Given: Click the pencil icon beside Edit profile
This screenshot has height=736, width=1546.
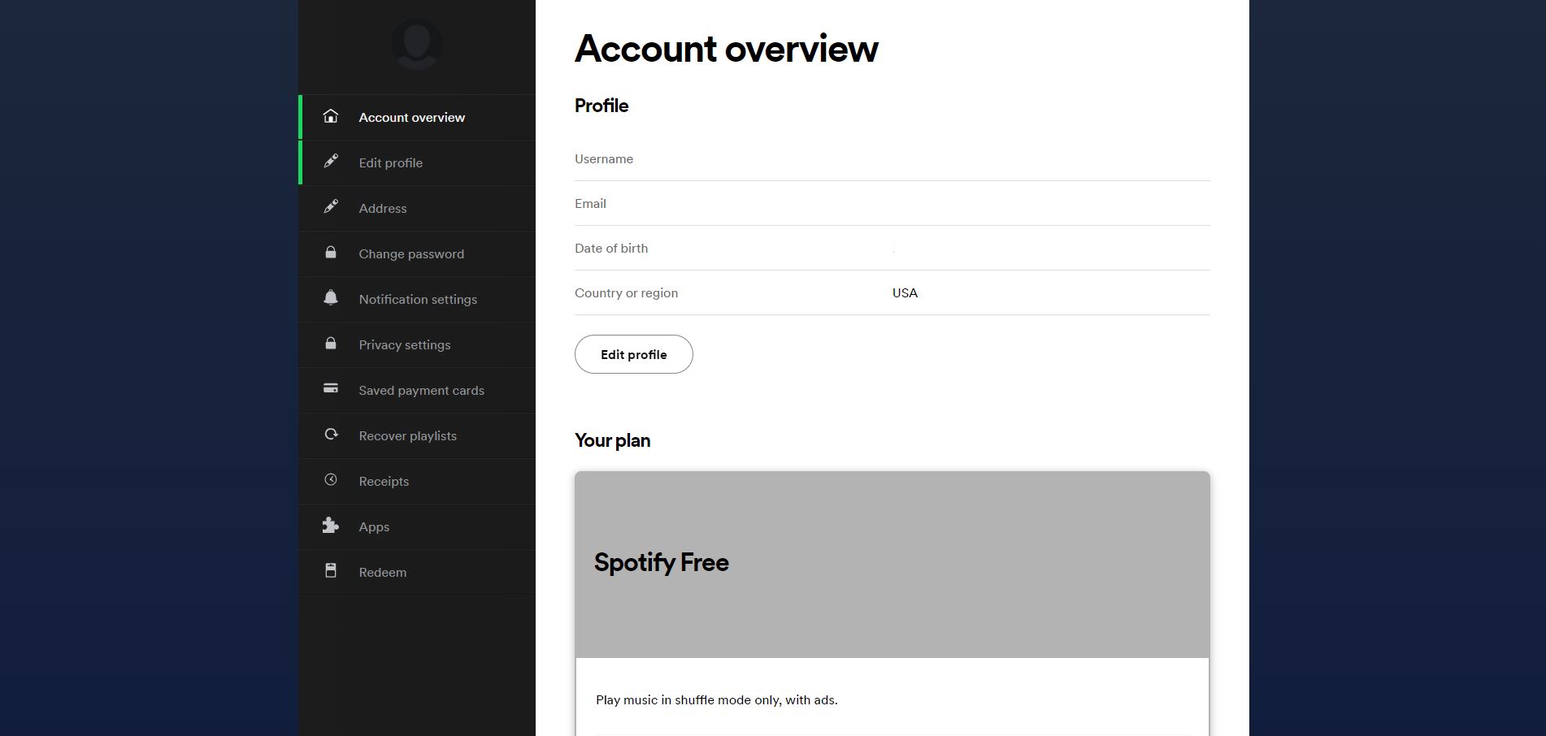Looking at the screenshot, I should coord(330,162).
